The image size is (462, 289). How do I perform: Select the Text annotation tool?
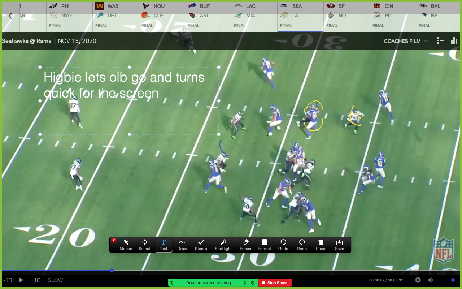[x=163, y=245]
